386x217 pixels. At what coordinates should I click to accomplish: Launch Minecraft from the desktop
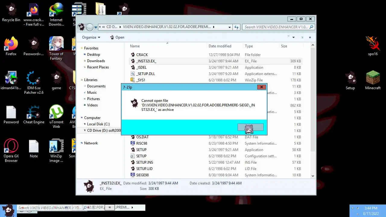(x=373, y=81)
